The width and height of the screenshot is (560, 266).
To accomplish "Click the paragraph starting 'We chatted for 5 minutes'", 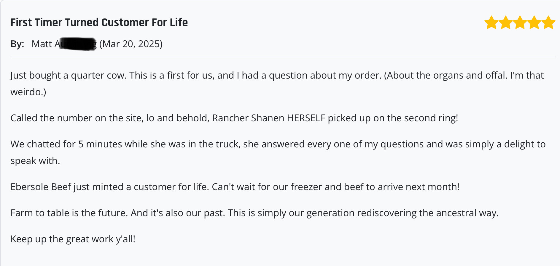I will click(278, 152).
